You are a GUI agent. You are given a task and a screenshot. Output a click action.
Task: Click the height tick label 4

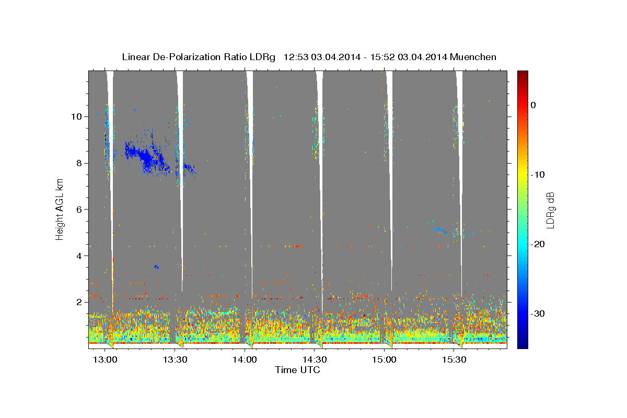click(80, 256)
